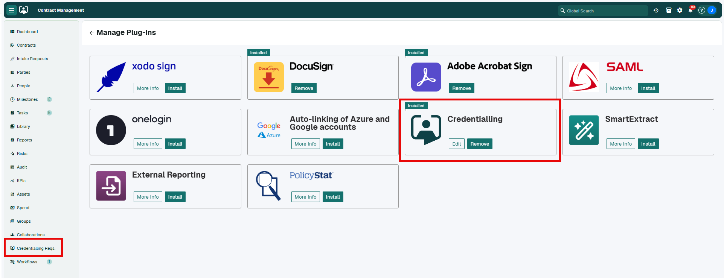Click the onelogin black circle logo

111,130
